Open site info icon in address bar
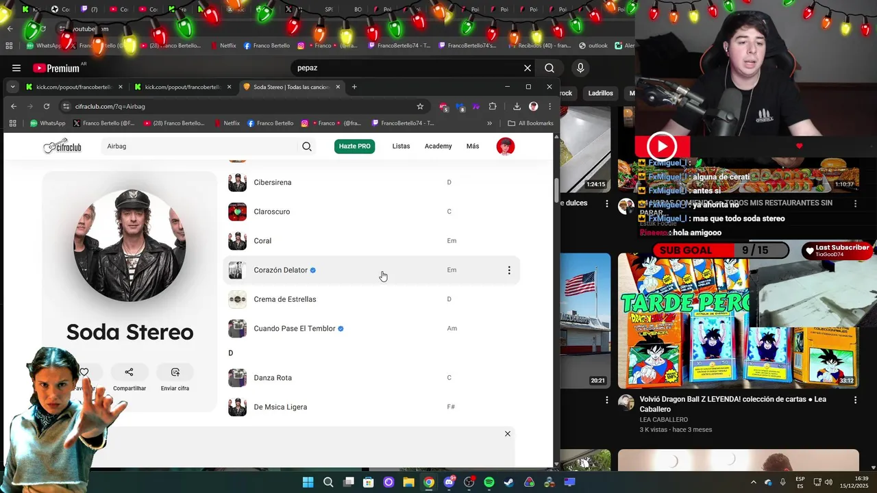The height and width of the screenshot is (493, 877). coord(66,106)
